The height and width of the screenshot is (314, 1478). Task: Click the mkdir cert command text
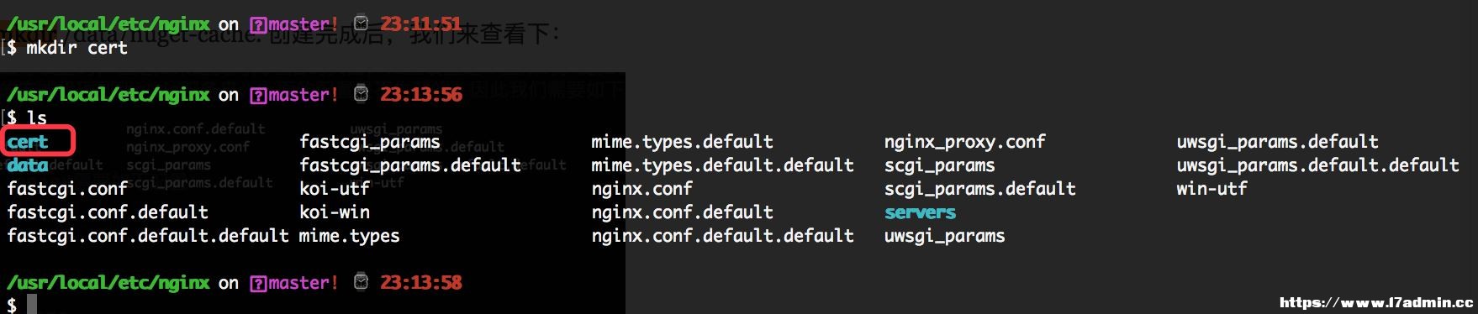[x=77, y=48]
